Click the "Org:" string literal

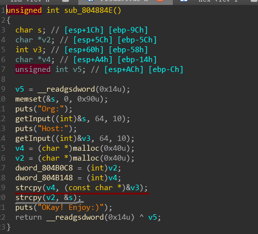click(51, 109)
